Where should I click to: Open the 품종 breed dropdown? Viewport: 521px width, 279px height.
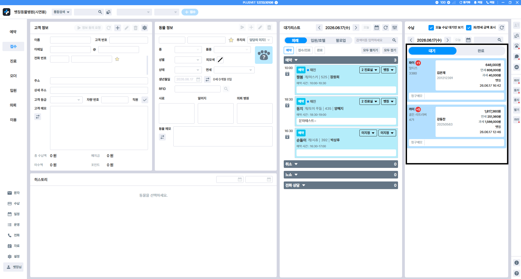(x=232, y=49)
